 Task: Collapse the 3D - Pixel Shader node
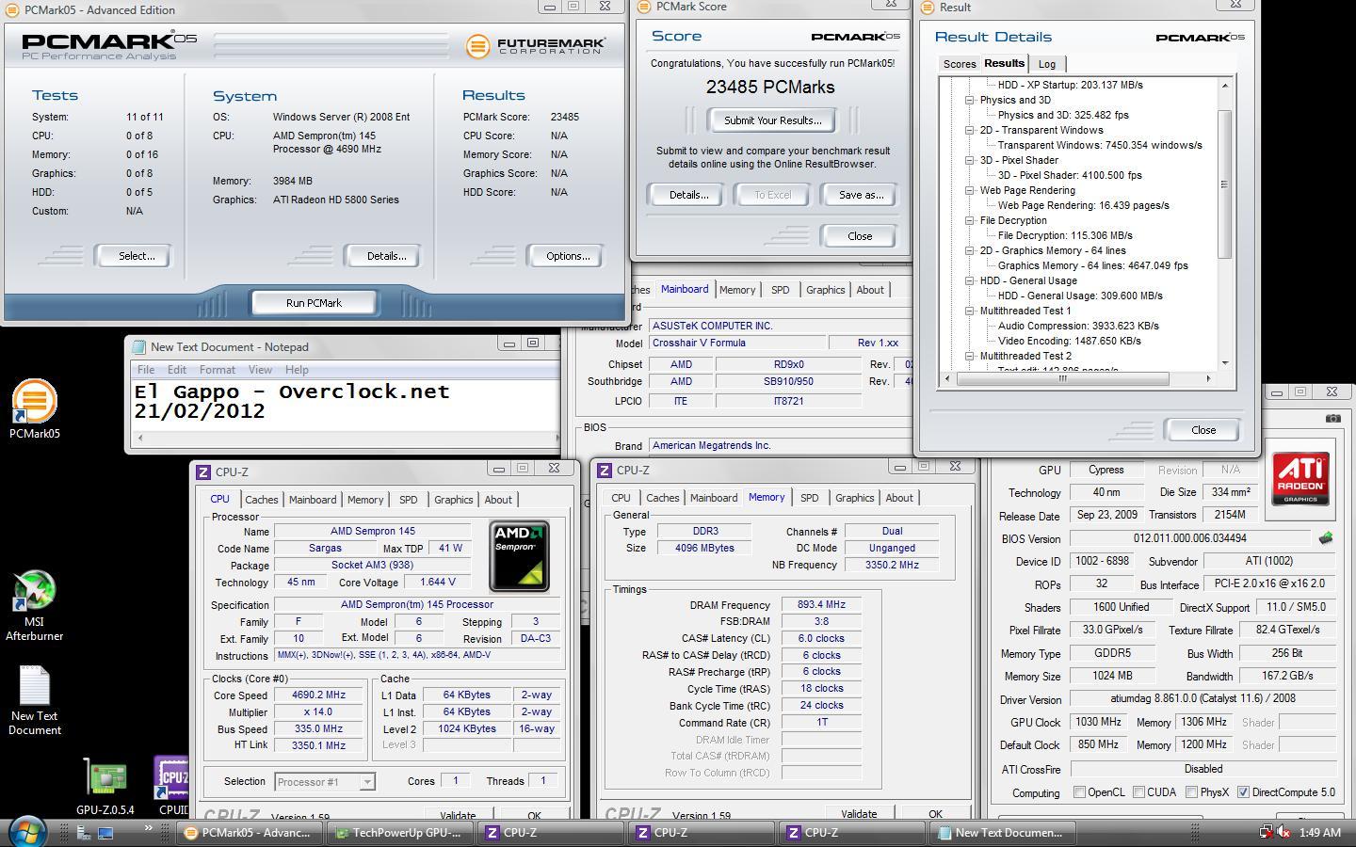[969, 160]
